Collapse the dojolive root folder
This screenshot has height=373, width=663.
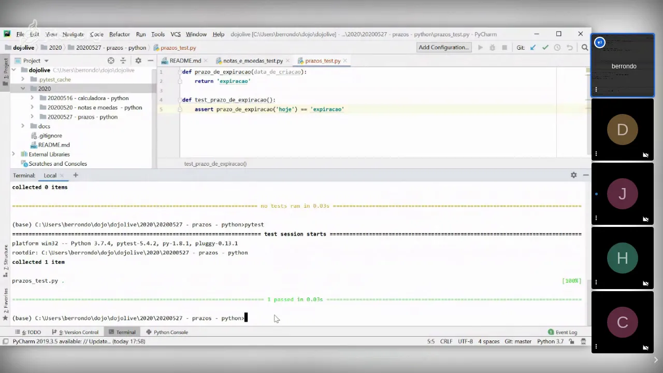(13, 70)
